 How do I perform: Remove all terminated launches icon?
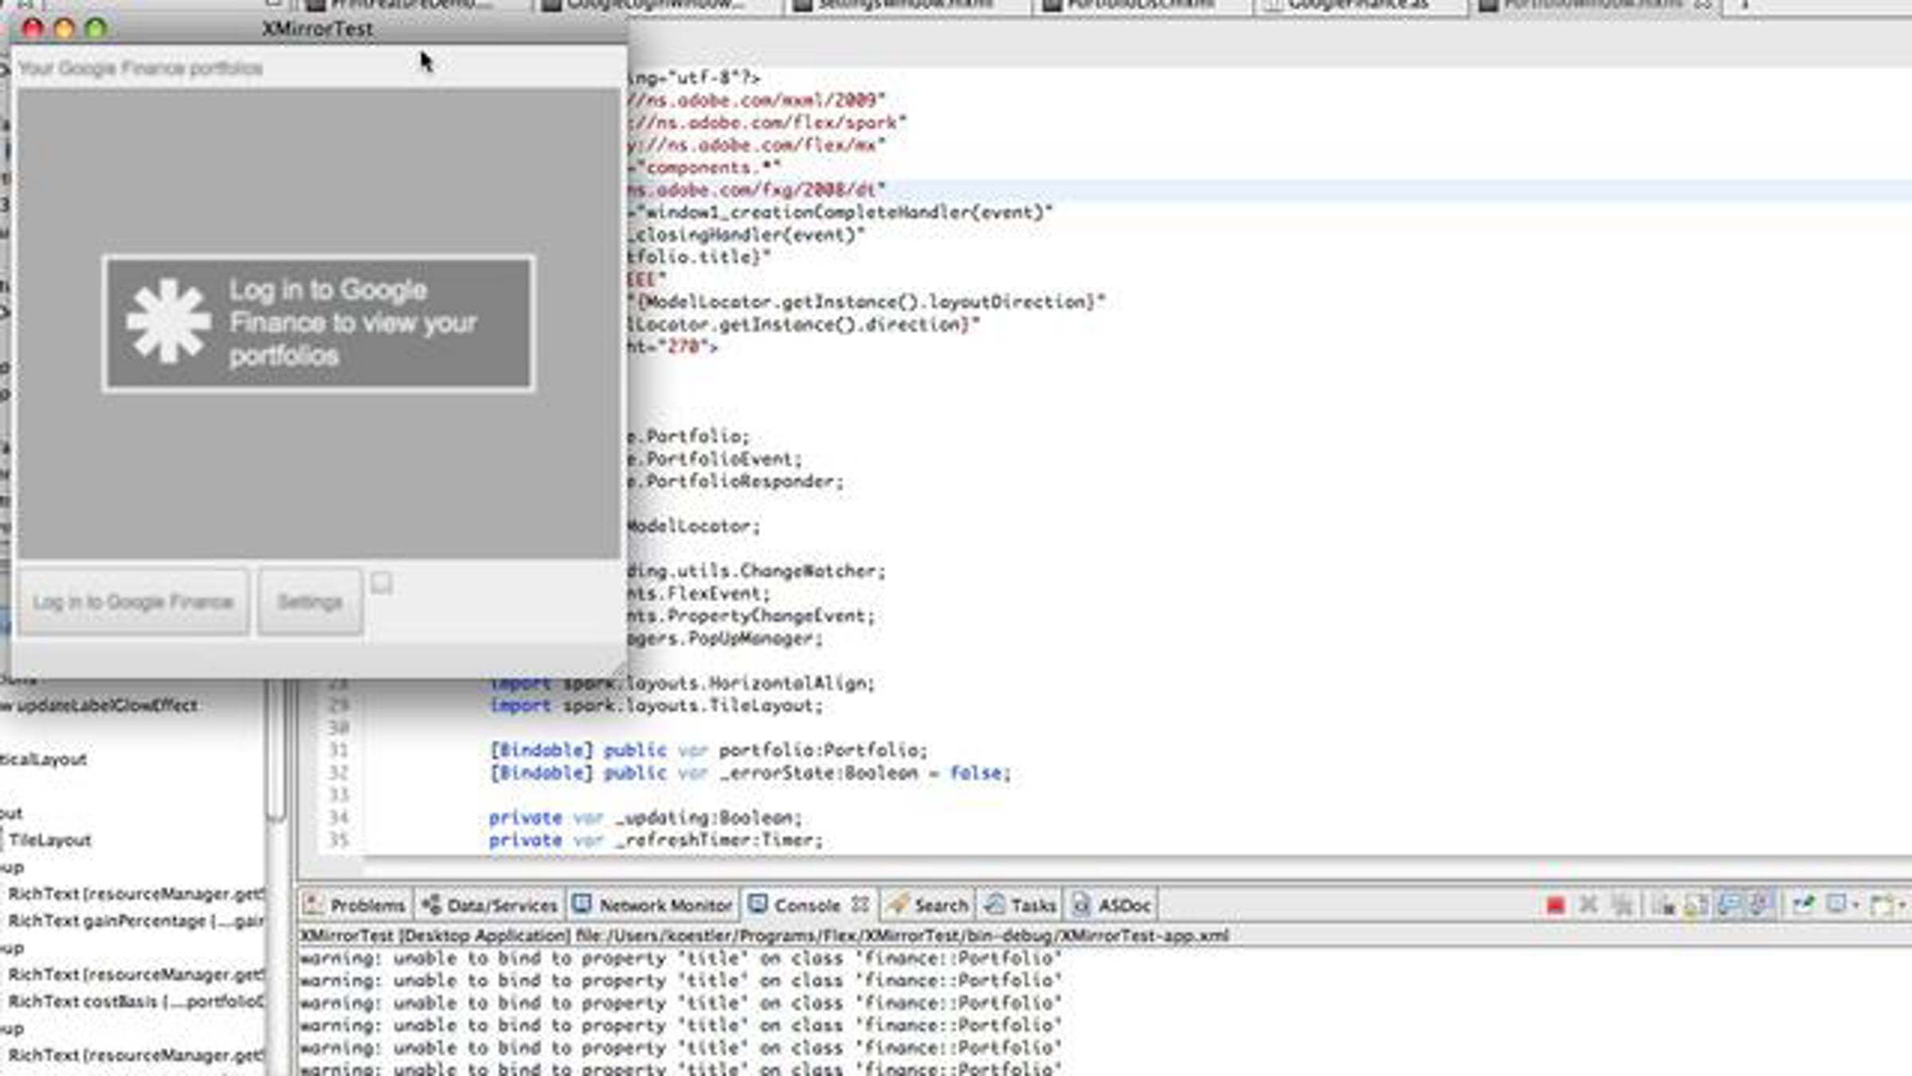1622,905
